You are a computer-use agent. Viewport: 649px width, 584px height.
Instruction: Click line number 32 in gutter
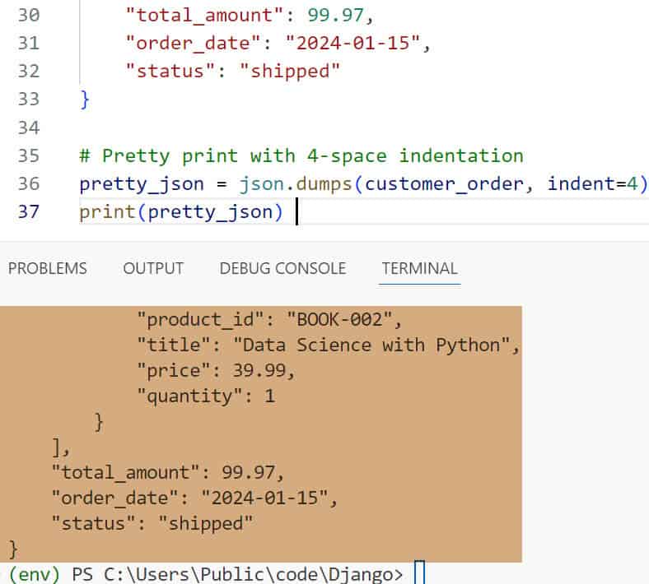[x=29, y=71]
